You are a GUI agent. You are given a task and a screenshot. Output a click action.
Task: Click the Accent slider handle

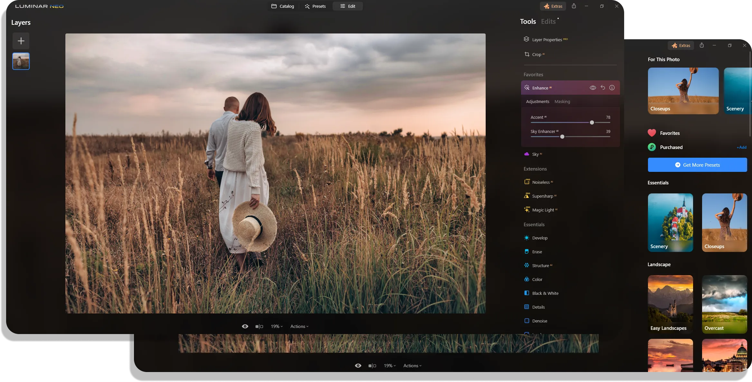click(592, 123)
